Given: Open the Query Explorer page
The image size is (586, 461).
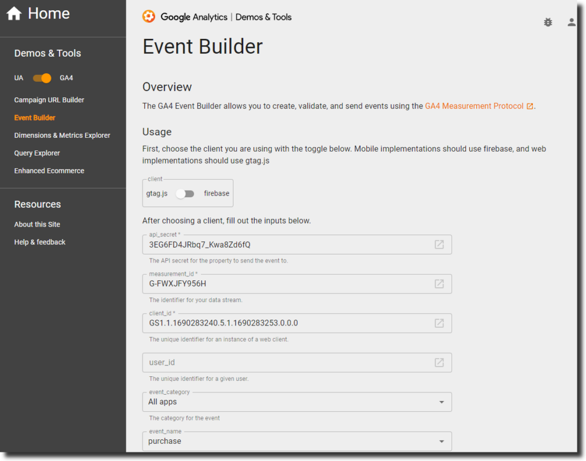Looking at the screenshot, I should click(x=36, y=153).
